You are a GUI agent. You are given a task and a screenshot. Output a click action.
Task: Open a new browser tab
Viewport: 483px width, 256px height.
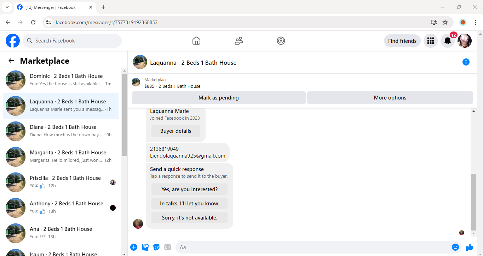tap(103, 7)
